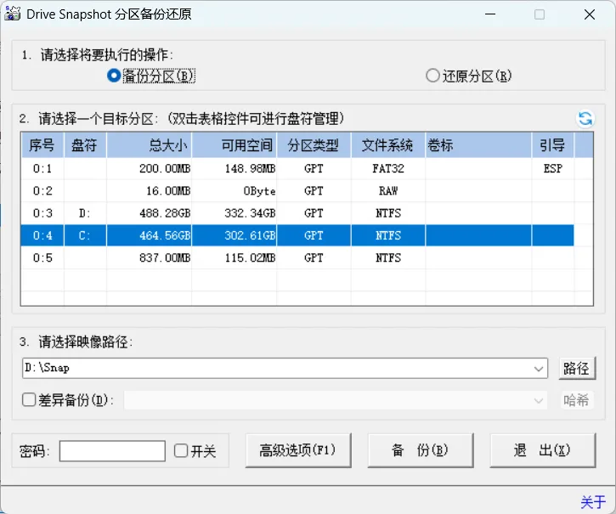Viewport: 616px width, 514px height.
Task: Click the 引导 column header
Action: tap(553, 145)
